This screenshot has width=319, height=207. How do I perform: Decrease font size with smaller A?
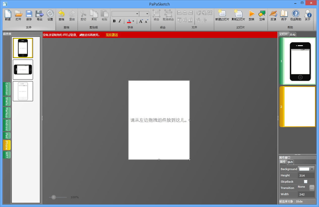point(146,21)
